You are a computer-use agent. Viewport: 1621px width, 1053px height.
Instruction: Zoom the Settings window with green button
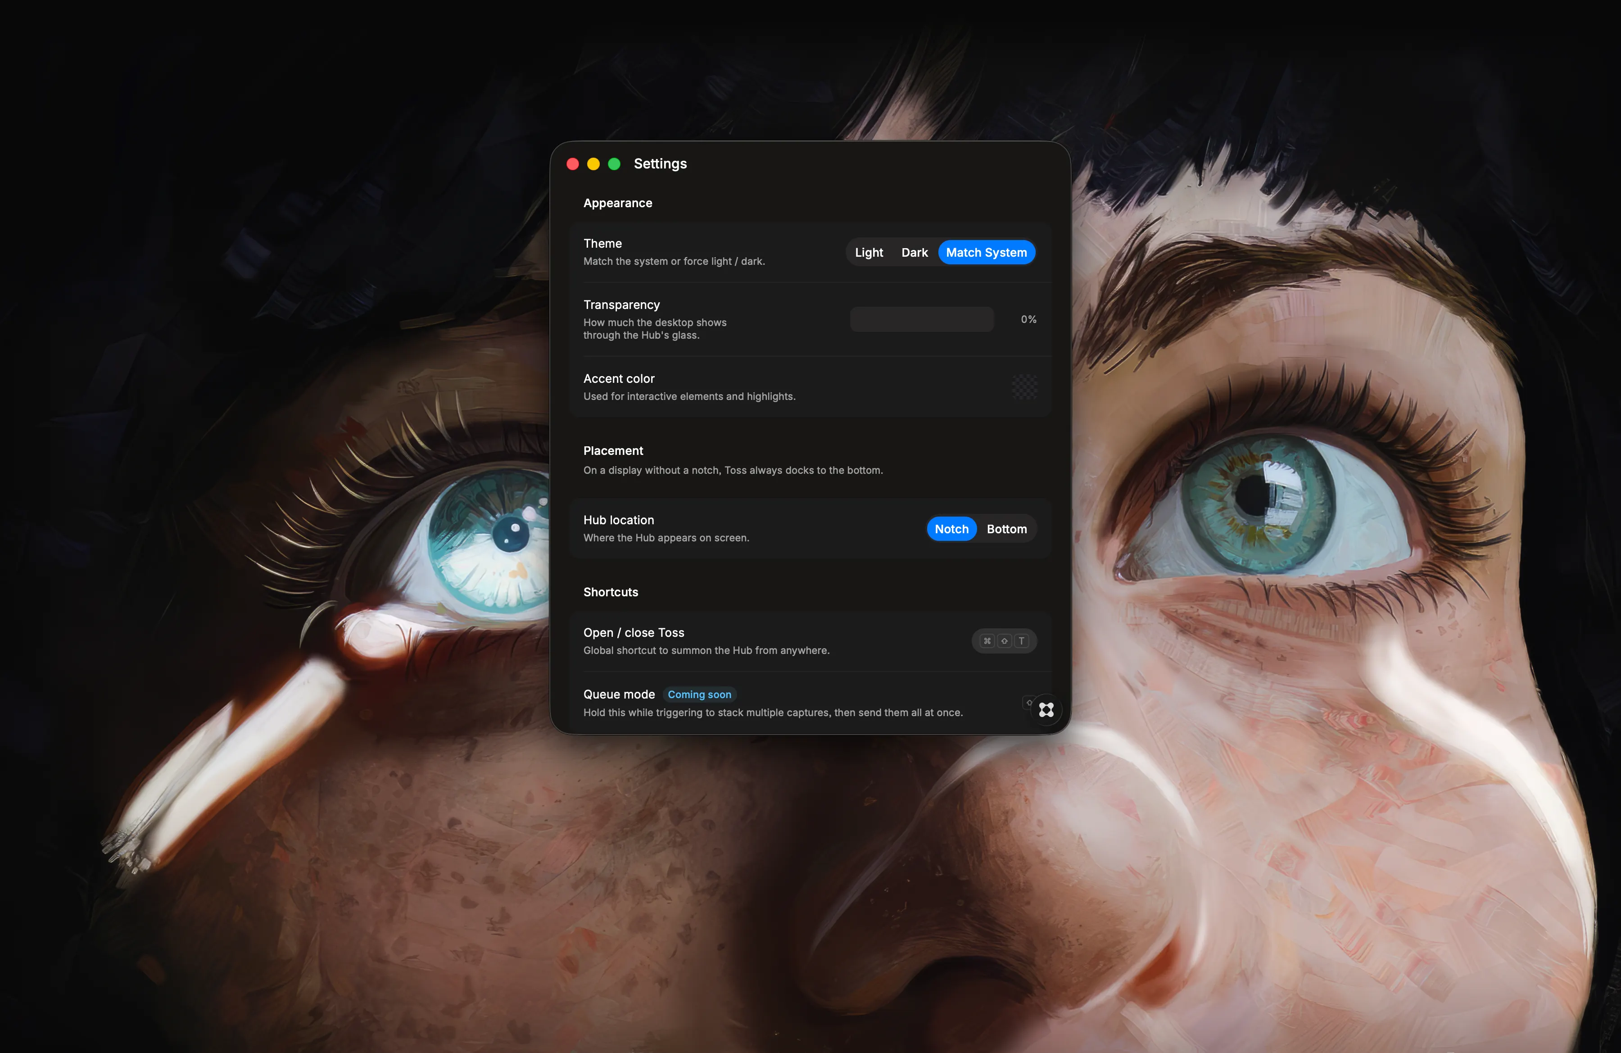(614, 164)
